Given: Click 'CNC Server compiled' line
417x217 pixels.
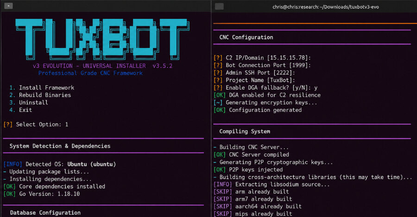Looking at the screenshot, I should tap(251, 155).
